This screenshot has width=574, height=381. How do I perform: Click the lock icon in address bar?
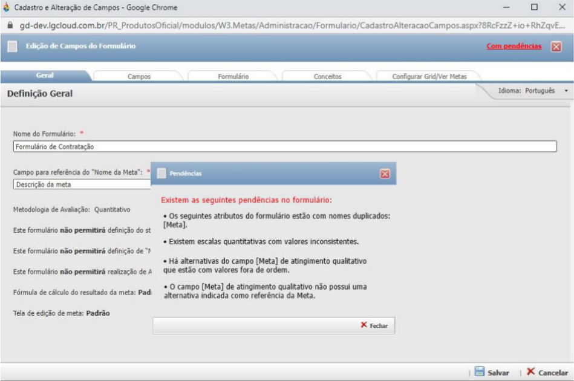coord(8,27)
